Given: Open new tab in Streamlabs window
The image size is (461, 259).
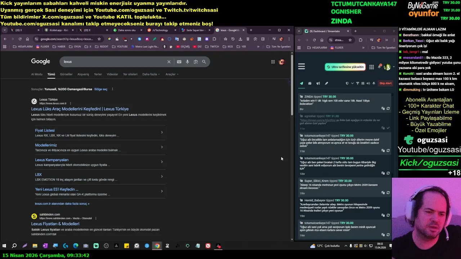Looking at the screenshot, I should point(355,31).
